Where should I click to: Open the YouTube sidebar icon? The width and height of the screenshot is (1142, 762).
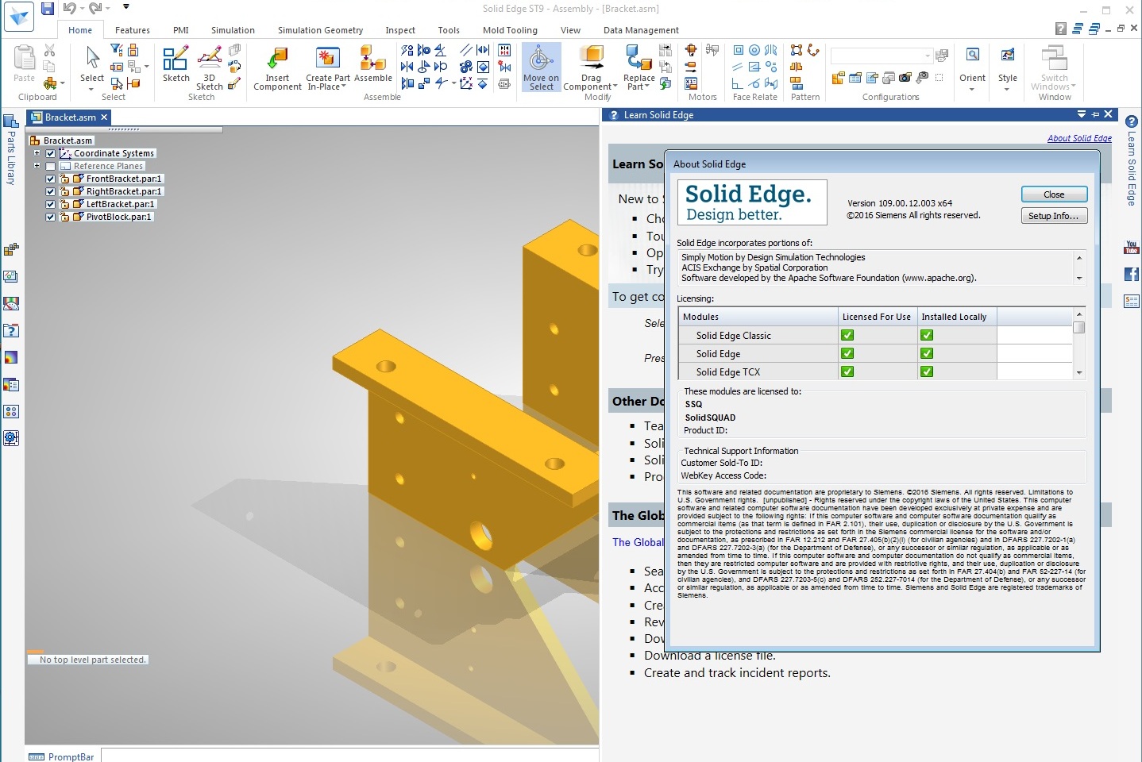click(x=1132, y=248)
